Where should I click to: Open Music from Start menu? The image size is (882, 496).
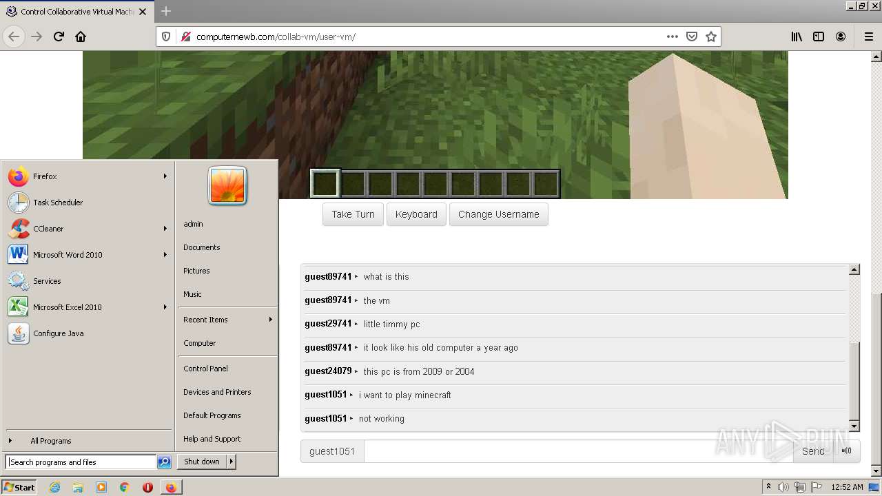[192, 294]
